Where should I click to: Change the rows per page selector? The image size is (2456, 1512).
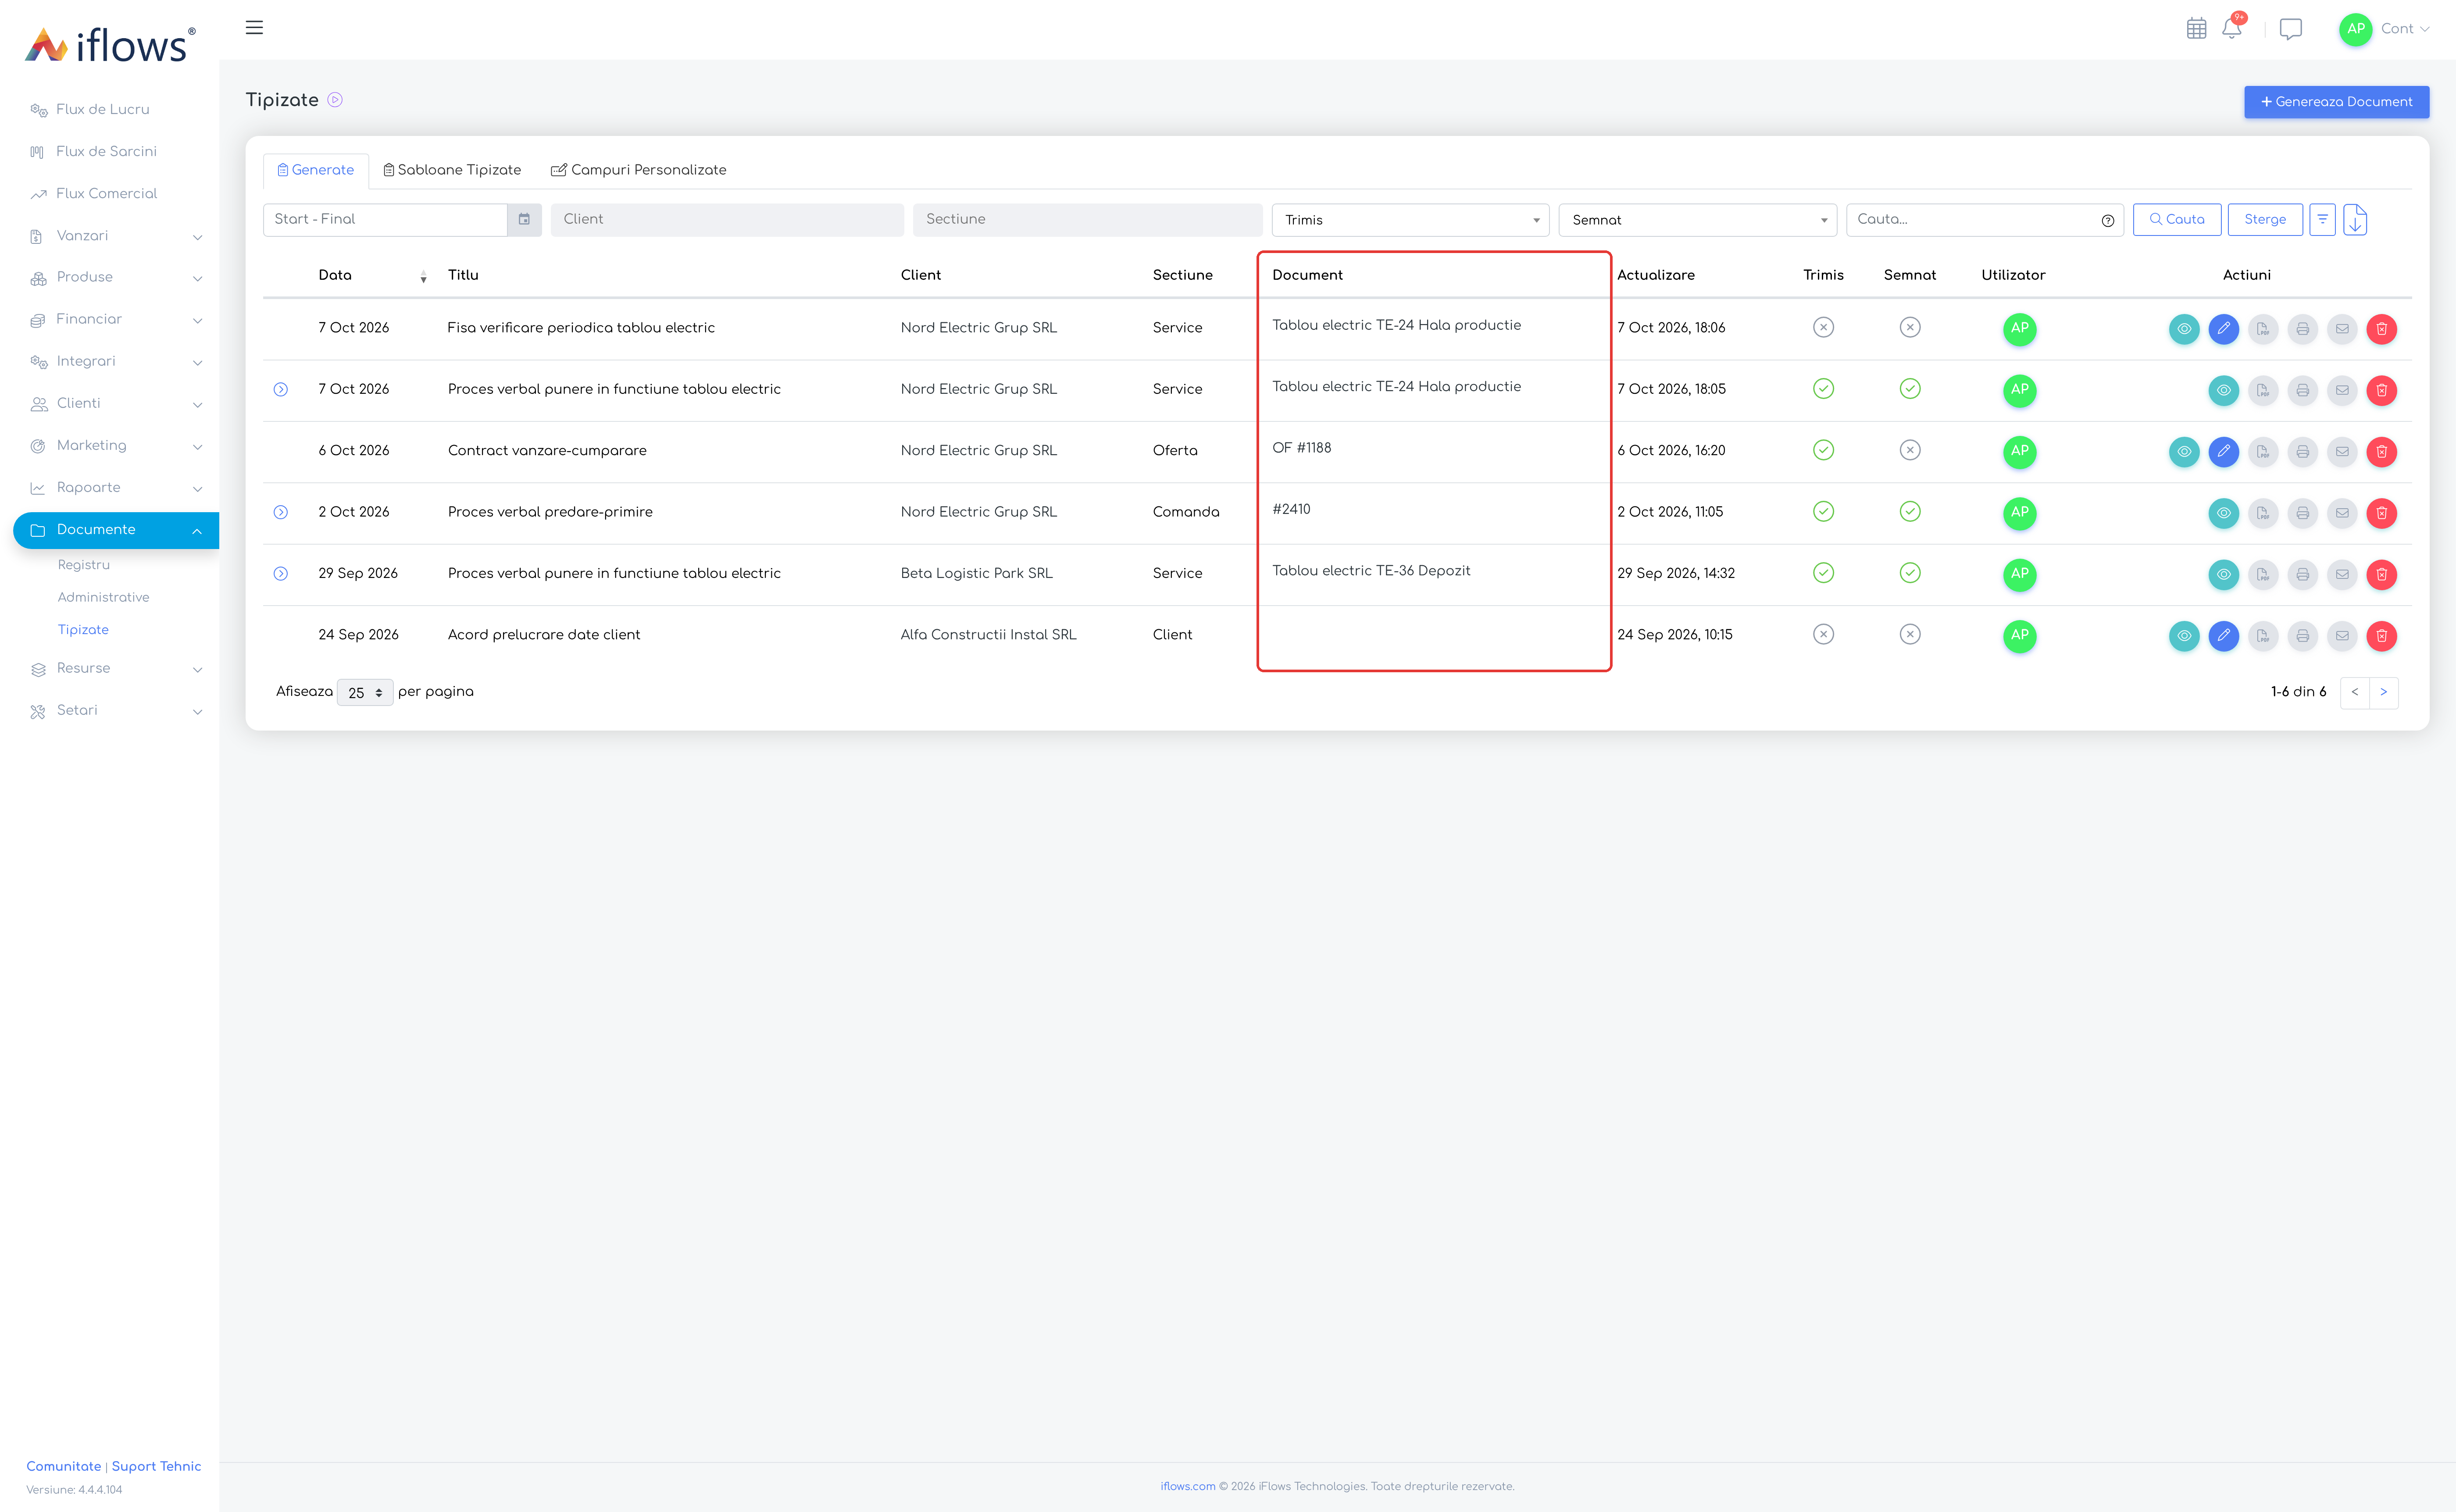tap(365, 693)
